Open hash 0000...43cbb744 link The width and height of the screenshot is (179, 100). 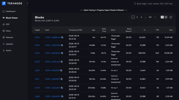pyautogui.click(x=53, y=96)
